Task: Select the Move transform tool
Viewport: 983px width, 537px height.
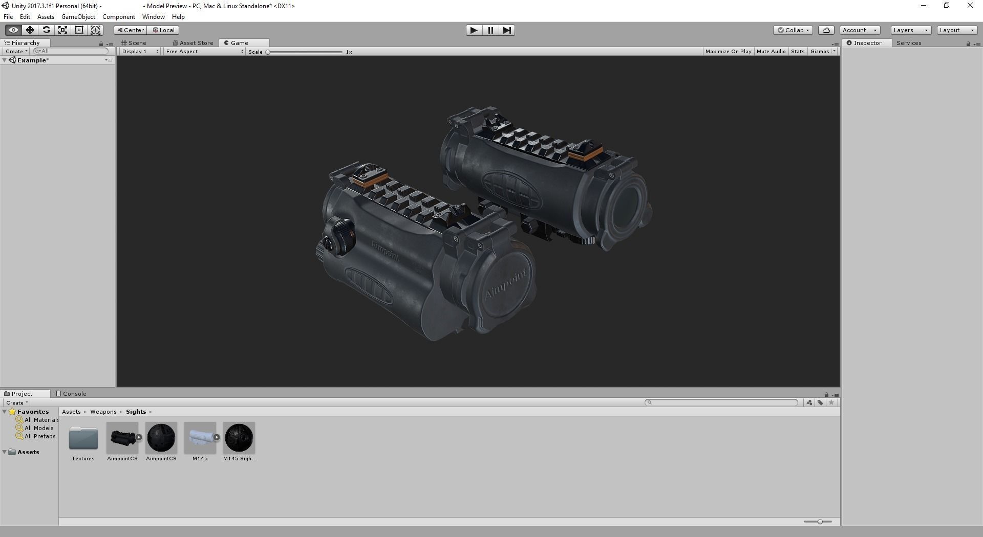Action: click(x=30, y=30)
